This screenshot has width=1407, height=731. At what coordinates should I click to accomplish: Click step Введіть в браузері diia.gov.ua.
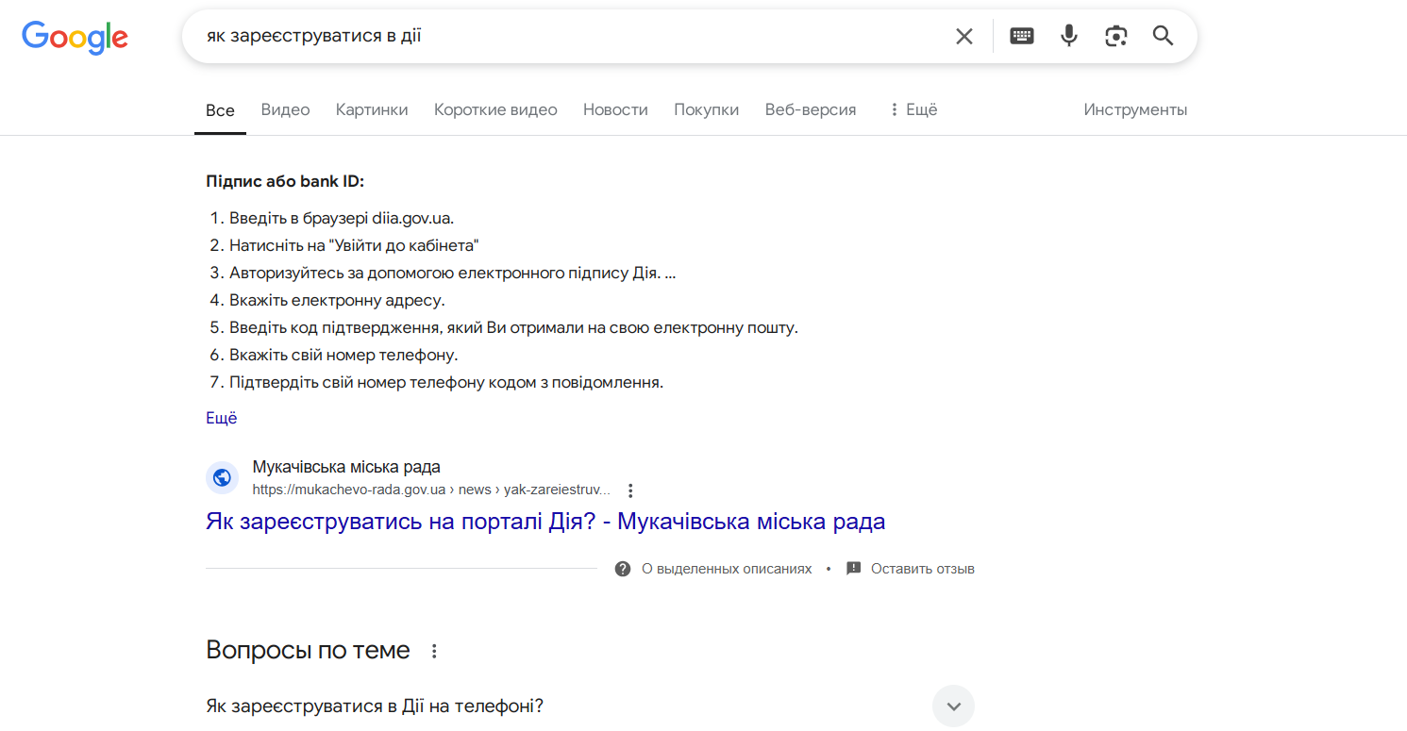pyautogui.click(x=342, y=218)
